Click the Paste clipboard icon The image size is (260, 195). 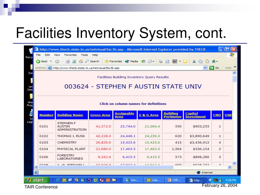pos(207,61)
